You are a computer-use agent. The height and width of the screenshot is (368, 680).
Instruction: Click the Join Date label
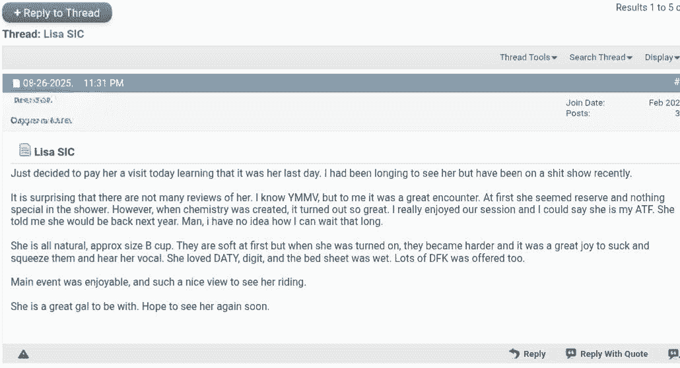585,103
